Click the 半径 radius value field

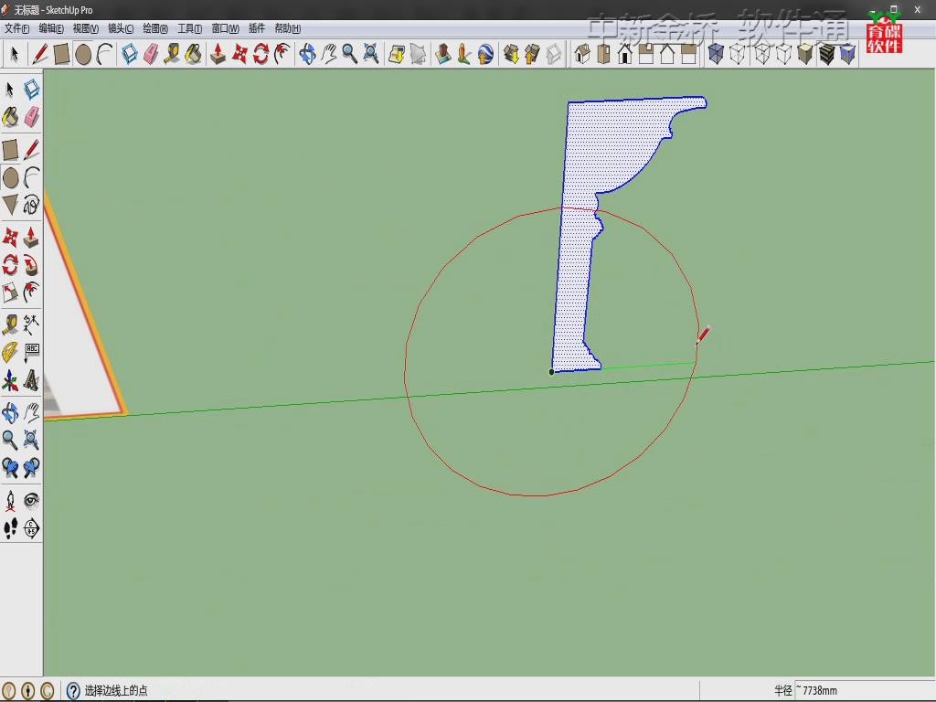865,690
